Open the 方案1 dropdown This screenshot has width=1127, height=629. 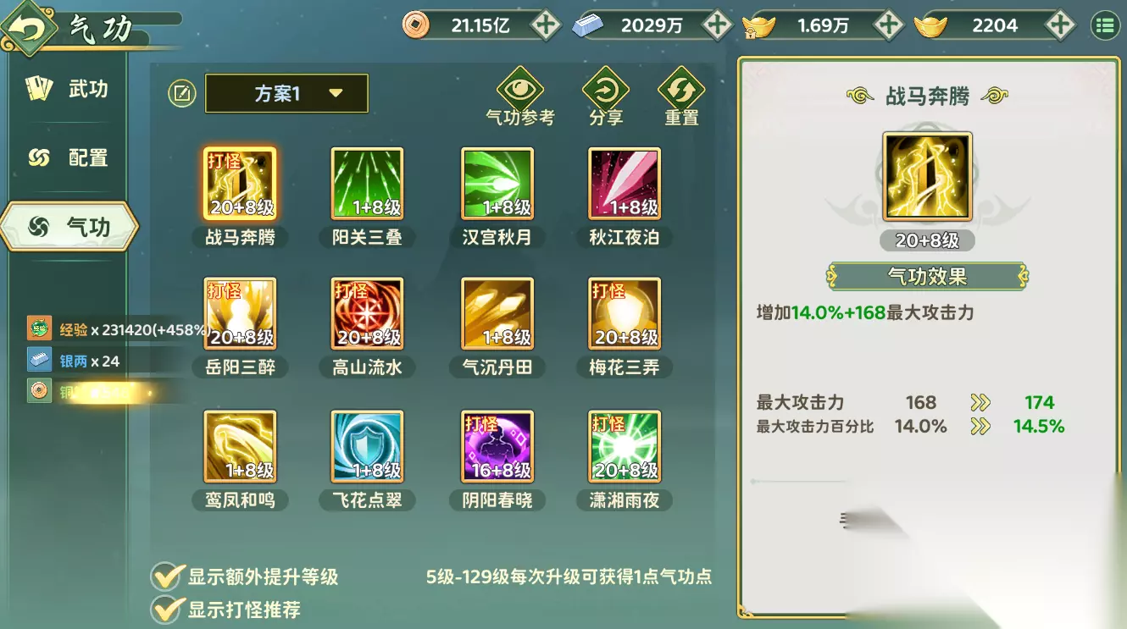286,93
